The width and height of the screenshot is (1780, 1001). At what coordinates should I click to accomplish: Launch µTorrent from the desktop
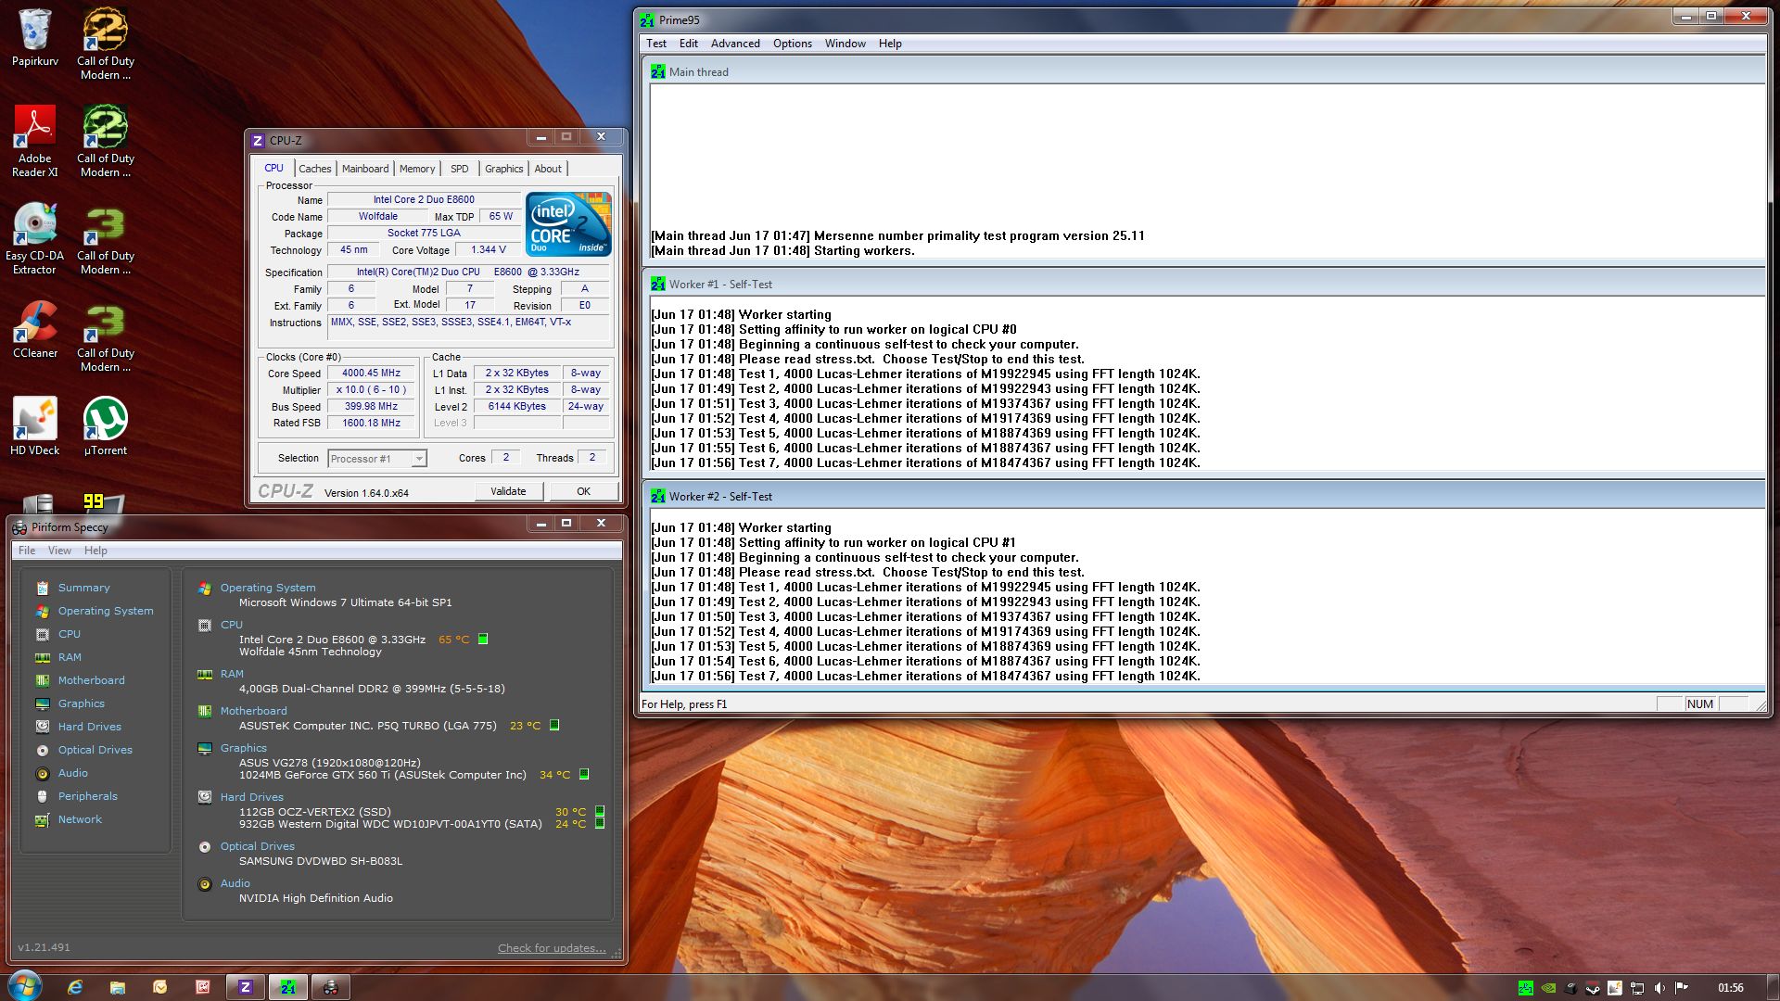(106, 426)
